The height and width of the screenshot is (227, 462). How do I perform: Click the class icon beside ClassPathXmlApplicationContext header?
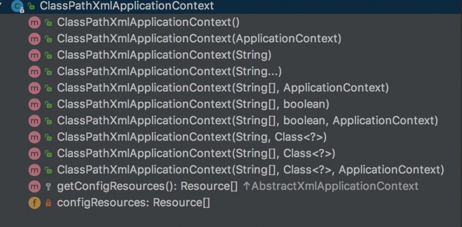pyautogui.click(x=18, y=6)
